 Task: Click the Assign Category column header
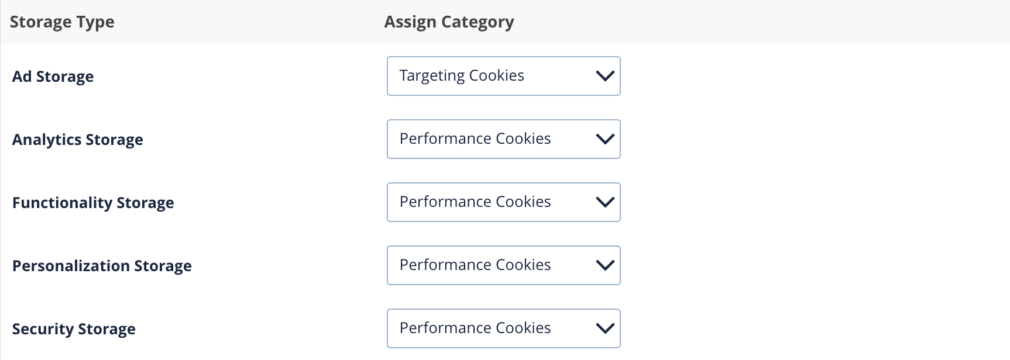pos(449,21)
